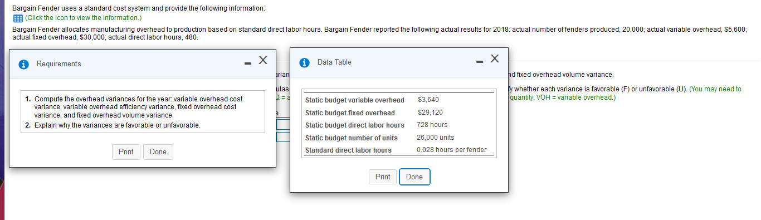
Task: Close the Requirements dialog
Action: pos(263,60)
